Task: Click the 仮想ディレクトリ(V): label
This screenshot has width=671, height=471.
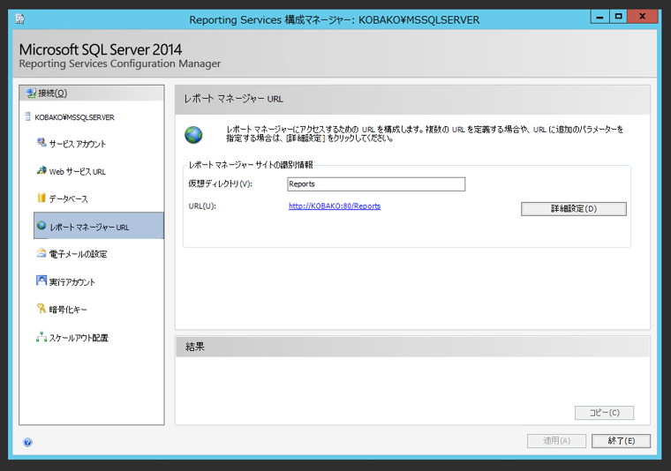Action: click(x=221, y=183)
